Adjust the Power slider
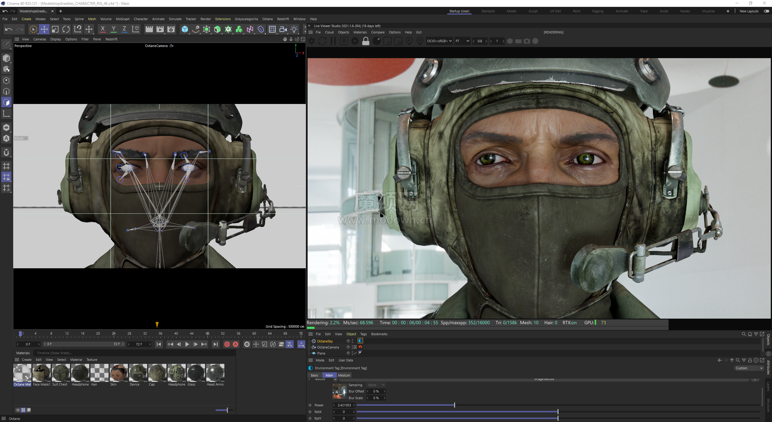This screenshot has height=422, width=772. [x=454, y=405]
